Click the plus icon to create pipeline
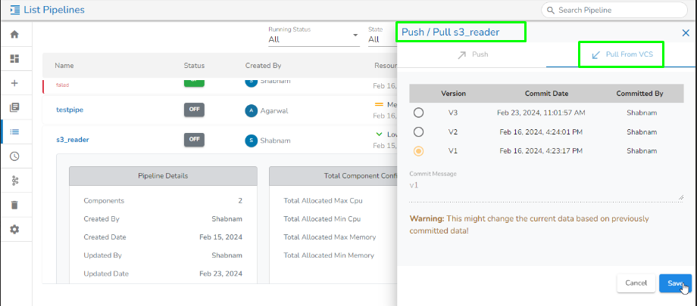697x306 pixels. coord(14,83)
